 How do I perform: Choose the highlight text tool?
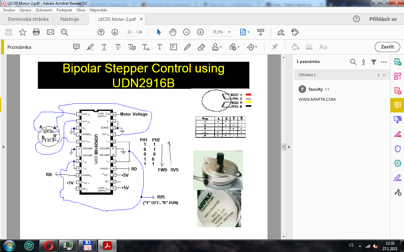(90, 47)
